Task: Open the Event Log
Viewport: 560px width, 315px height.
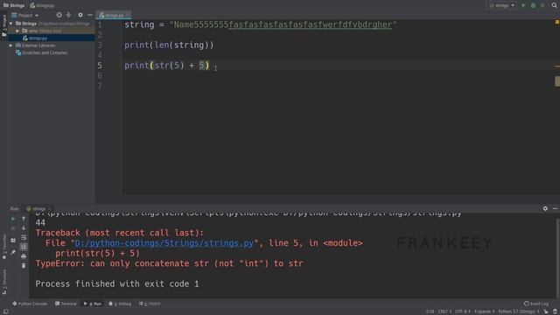Action: pos(536,304)
